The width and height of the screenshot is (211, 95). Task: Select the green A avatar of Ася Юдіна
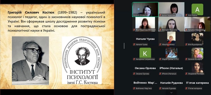pos(197,9)
